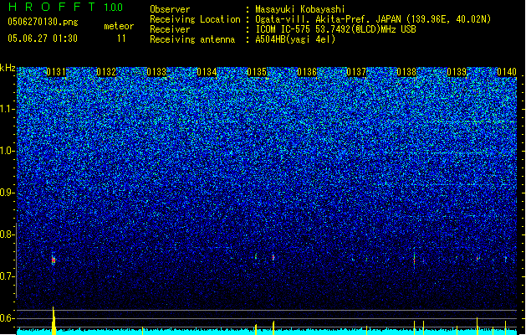The height and width of the screenshot is (335, 526).
Task: Click the HROFFT 1.0.0 title text
Action: click(x=66, y=7)
